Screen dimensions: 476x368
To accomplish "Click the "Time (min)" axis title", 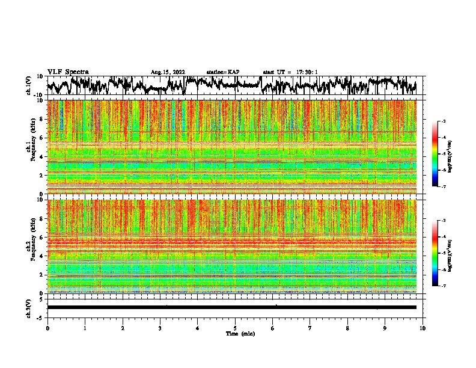I will [240, 334].
